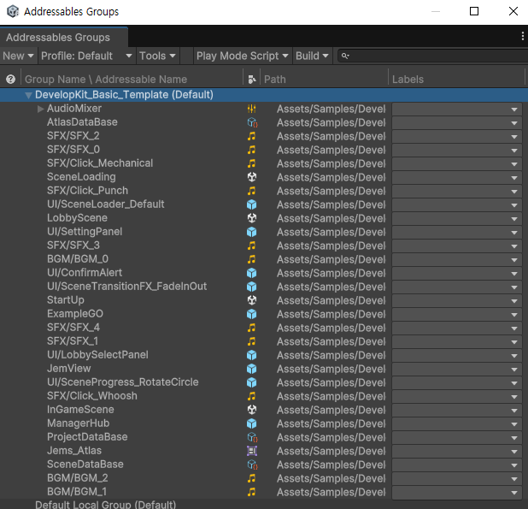Click the prefab icon for ManagerHub
The width and height of the screenshot is (528, 509).
pyautogui.click(x=252, y=423)
